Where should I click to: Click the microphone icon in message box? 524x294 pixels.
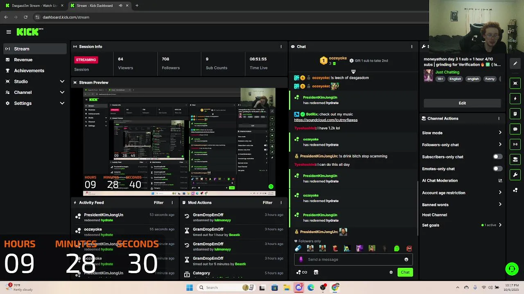(301, 259)
